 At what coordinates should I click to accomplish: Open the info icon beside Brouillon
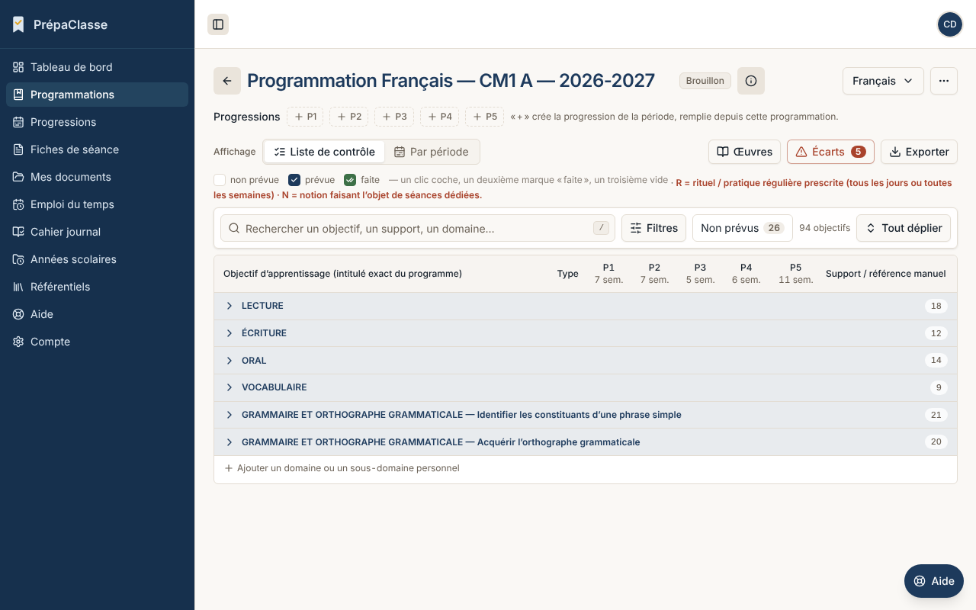pyautogui.click(x=751, y=81)
